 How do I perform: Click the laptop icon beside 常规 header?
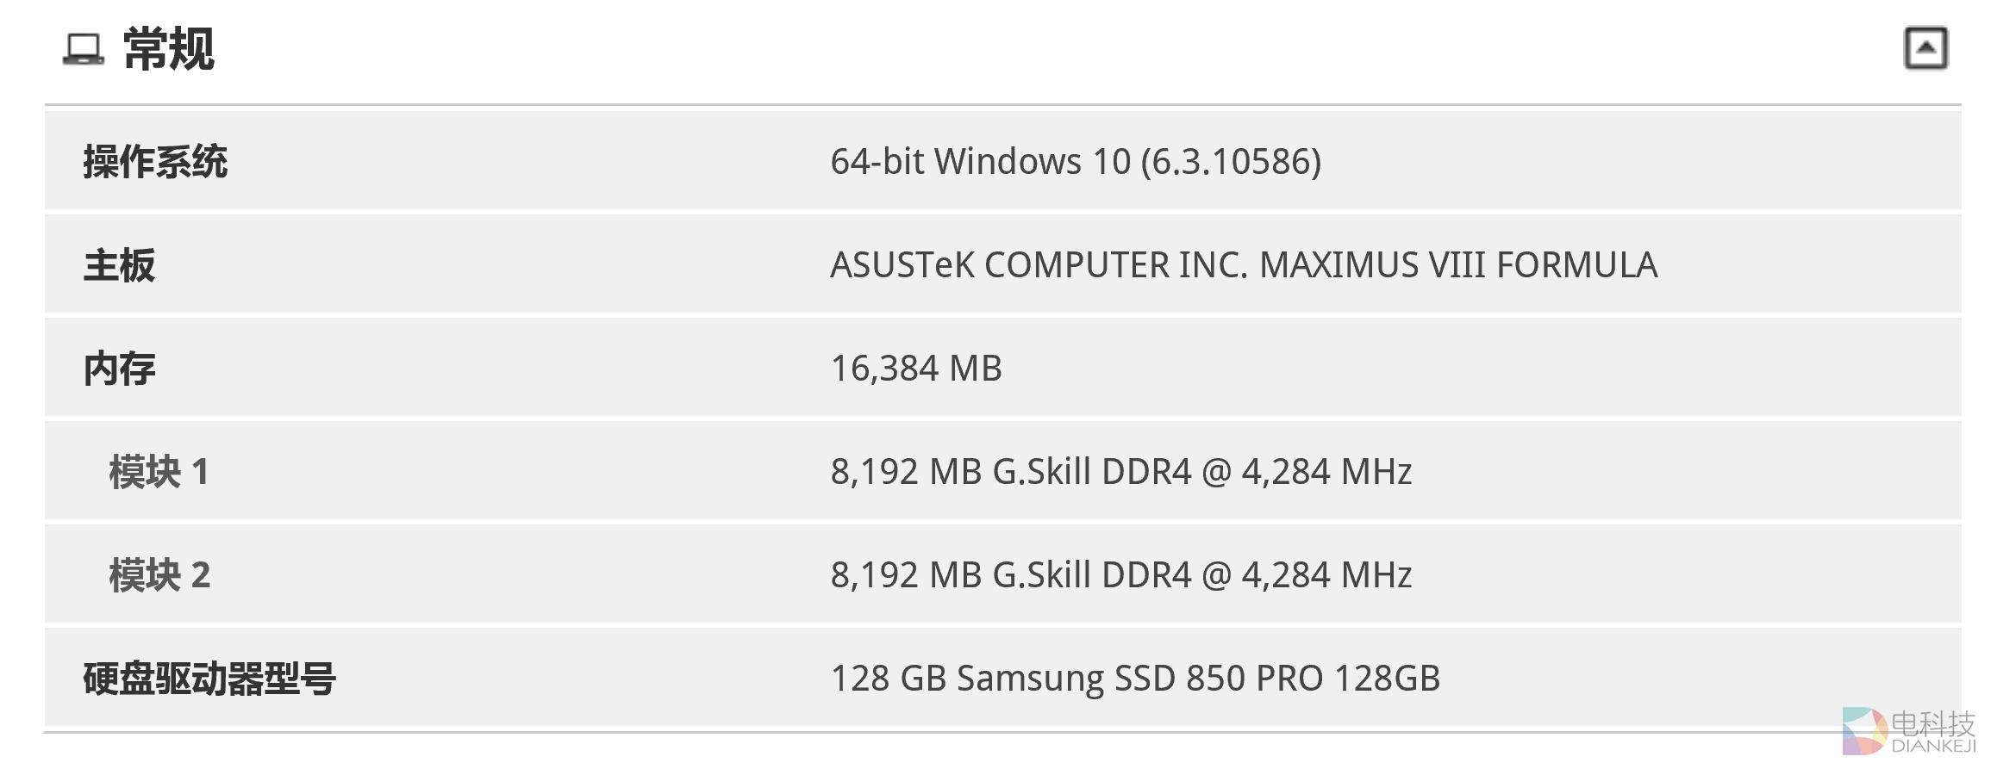[83, 50]
